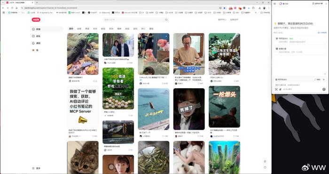Like the 一枪爆头 shark post via its heart icon
Screen dimensions: 329x174
pos(234,136)
